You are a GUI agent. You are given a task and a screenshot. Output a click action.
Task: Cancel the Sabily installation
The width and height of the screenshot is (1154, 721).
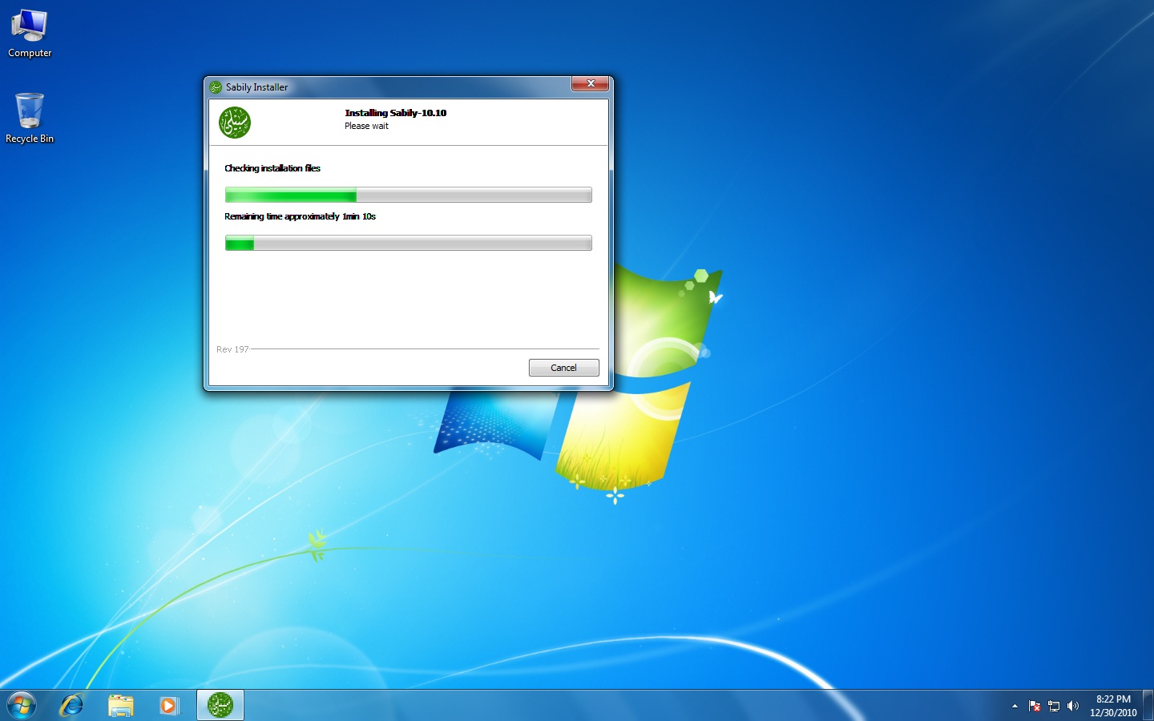563,368
